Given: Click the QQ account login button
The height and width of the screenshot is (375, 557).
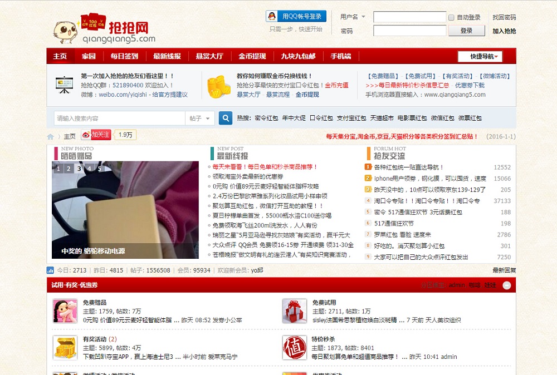Looking at the screenshot, I should tap(296, 16).
